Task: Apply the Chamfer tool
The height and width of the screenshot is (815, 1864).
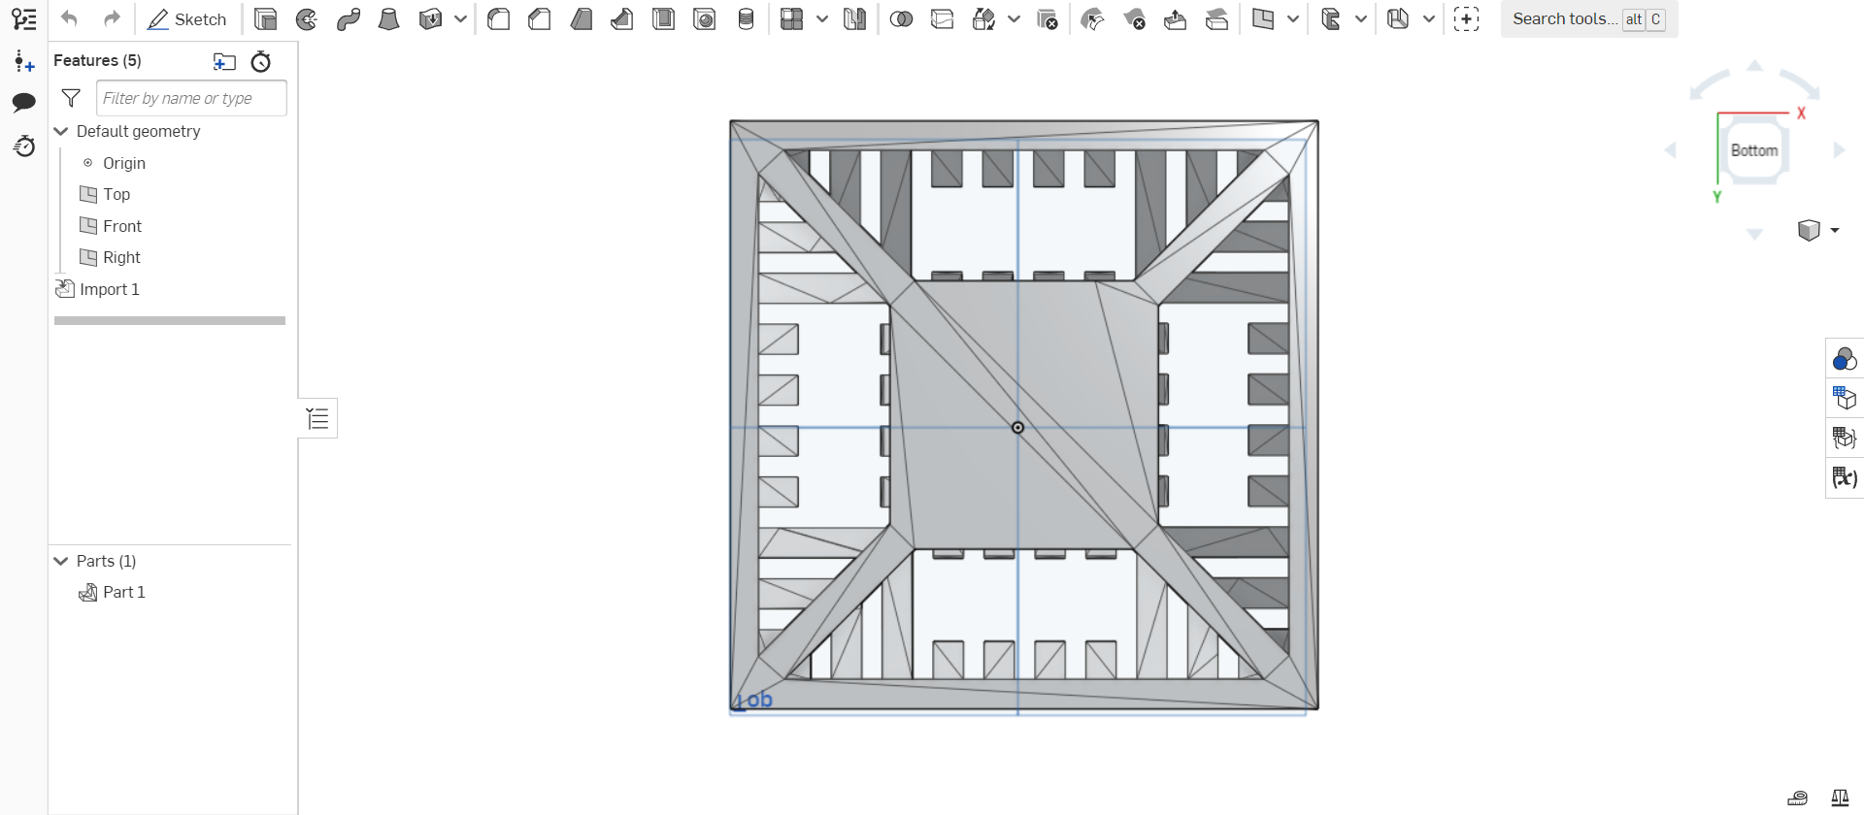Action: coord(540,19)
